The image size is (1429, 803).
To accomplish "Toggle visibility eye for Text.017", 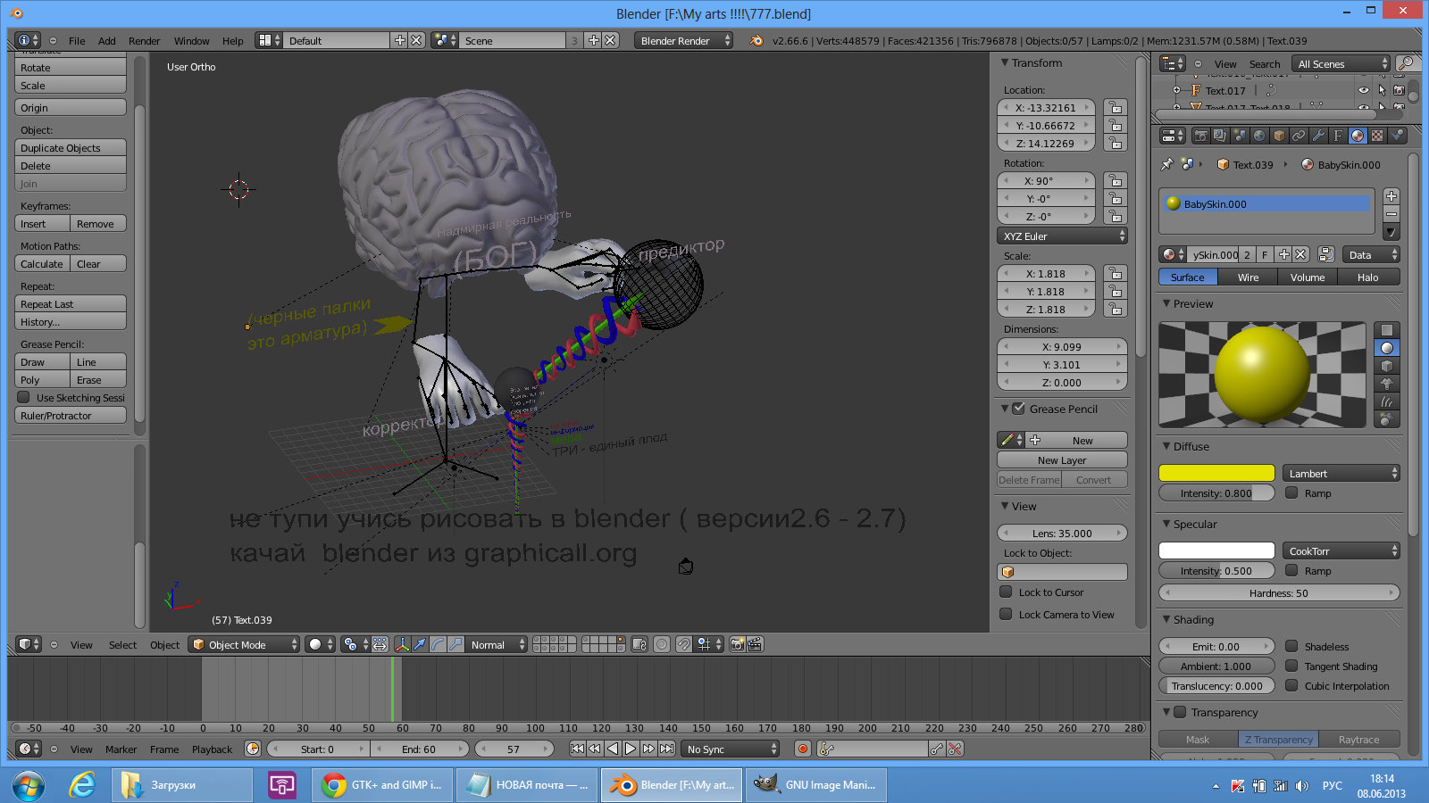I will [1363, 90].
